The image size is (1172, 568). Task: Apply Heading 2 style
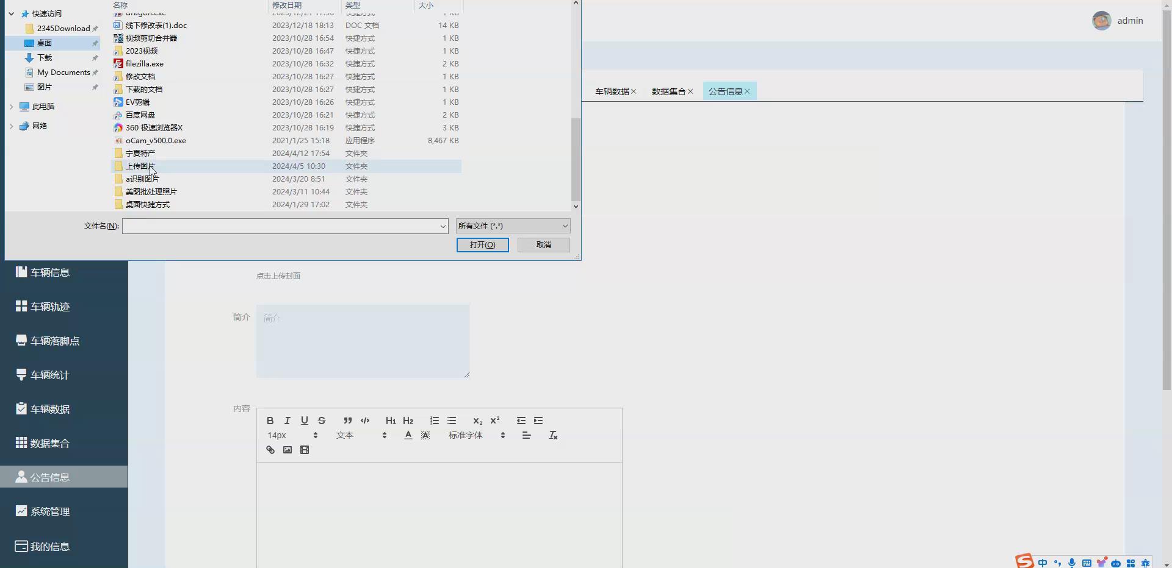408,421
